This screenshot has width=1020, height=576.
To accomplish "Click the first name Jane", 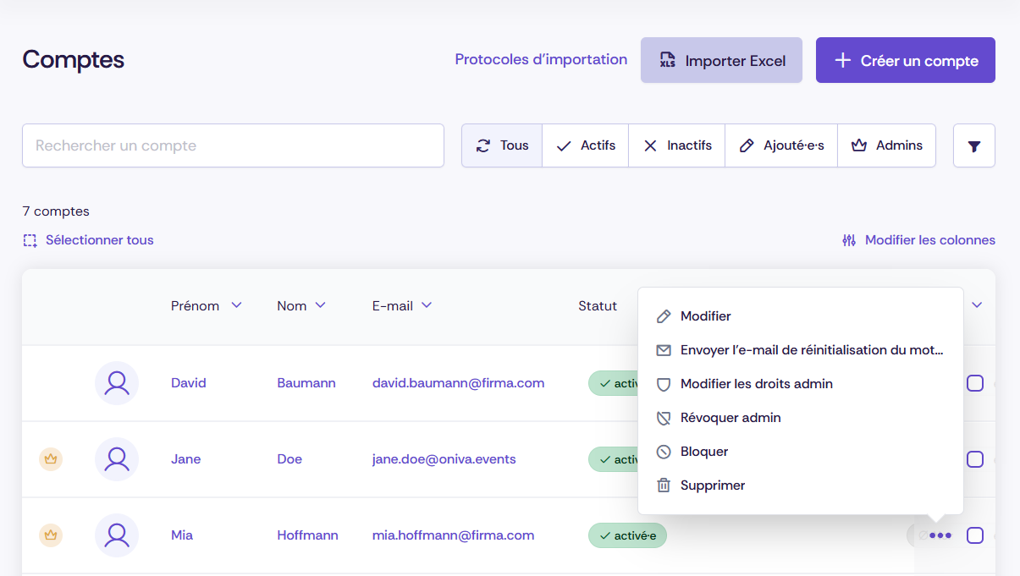I will pyautogui.click(x=186, y=459).
